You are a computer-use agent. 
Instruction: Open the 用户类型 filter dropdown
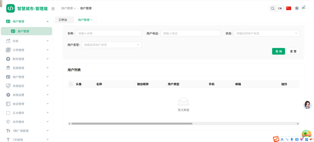(111, 45)
